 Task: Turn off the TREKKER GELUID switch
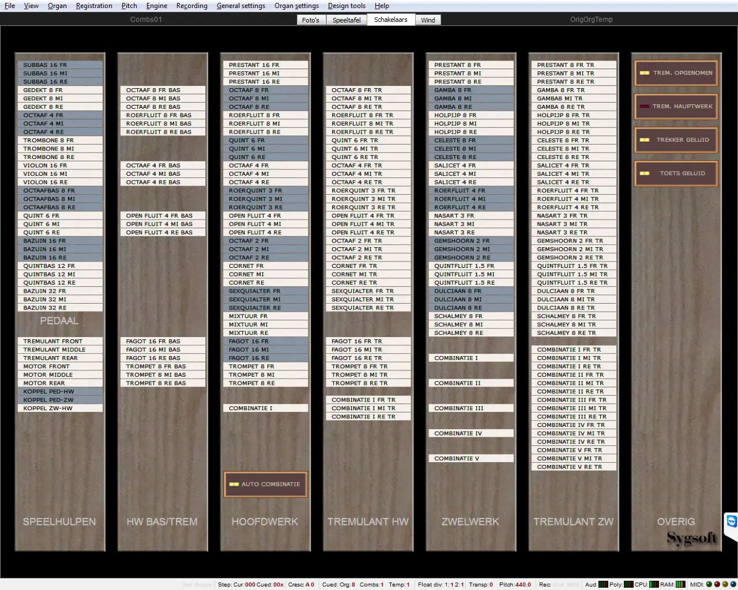[676, 140]
